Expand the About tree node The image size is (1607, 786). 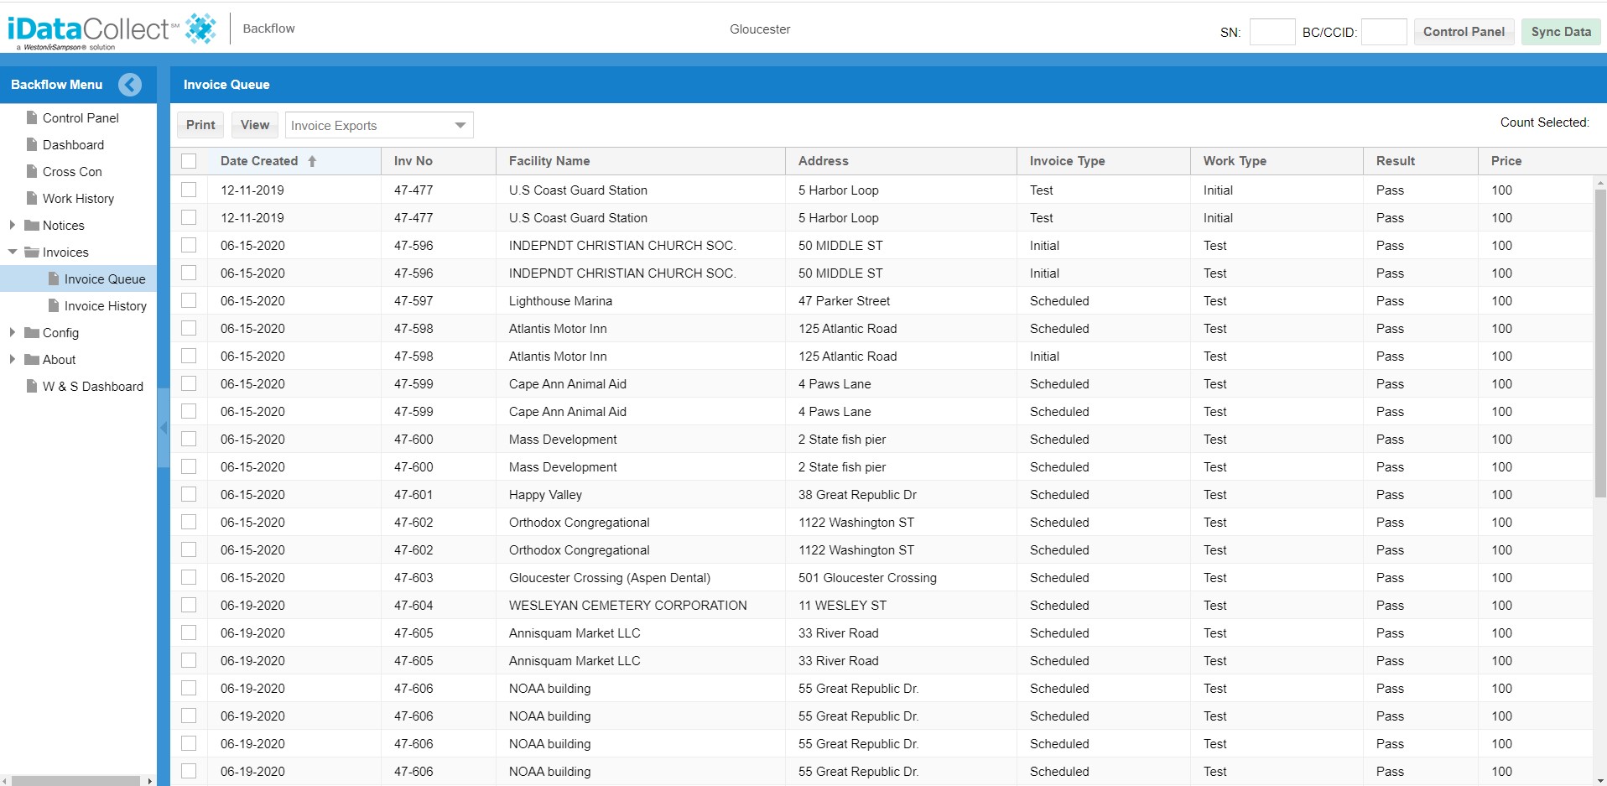pyautogui.click(x=12, y=359)
